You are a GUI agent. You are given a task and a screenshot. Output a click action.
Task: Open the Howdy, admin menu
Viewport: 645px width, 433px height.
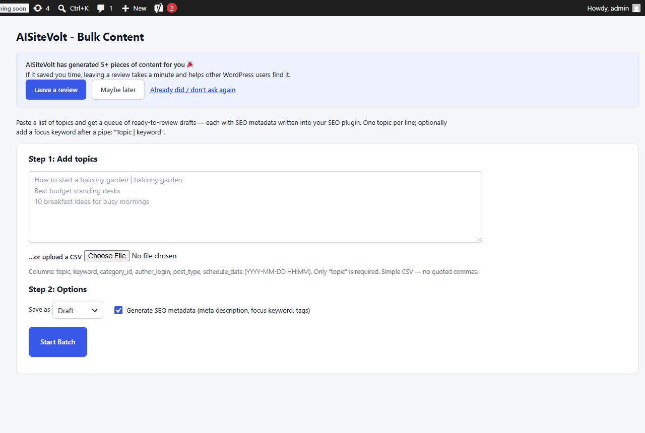point(614,8)
